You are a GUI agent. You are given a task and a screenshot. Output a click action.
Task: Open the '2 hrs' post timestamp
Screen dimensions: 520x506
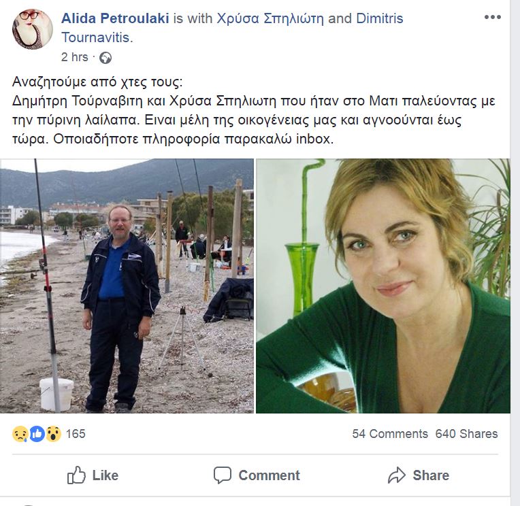click(75, 57)
